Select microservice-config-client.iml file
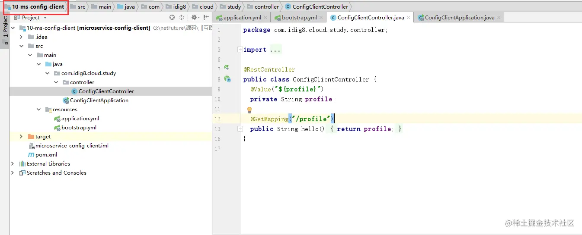 (x=68, y=146)
